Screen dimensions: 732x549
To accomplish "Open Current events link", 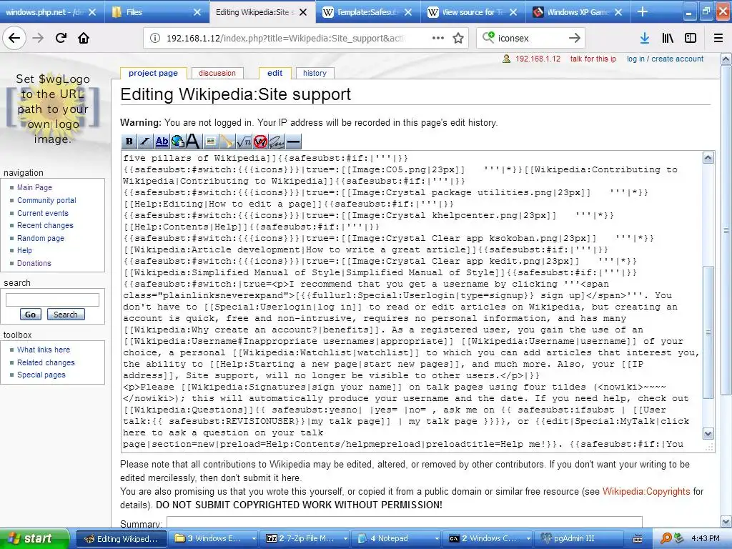I will pos(42,213).
